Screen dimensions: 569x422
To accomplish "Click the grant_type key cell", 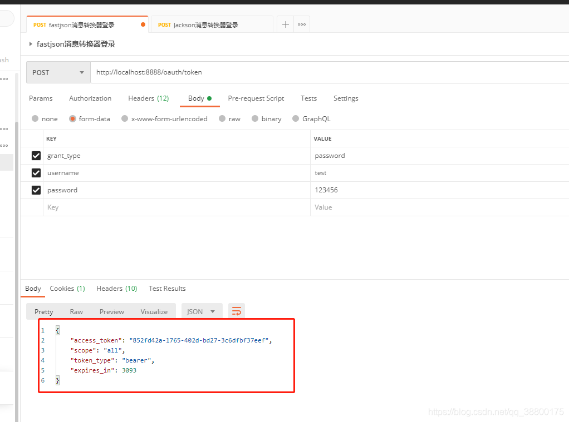I will coord(176,156).
